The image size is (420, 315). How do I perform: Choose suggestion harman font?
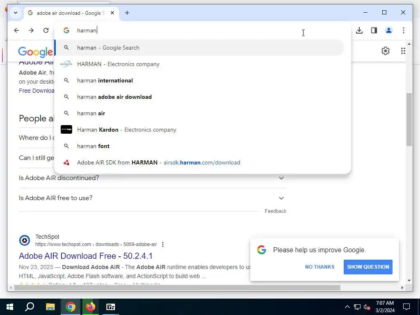pos(200,146)
